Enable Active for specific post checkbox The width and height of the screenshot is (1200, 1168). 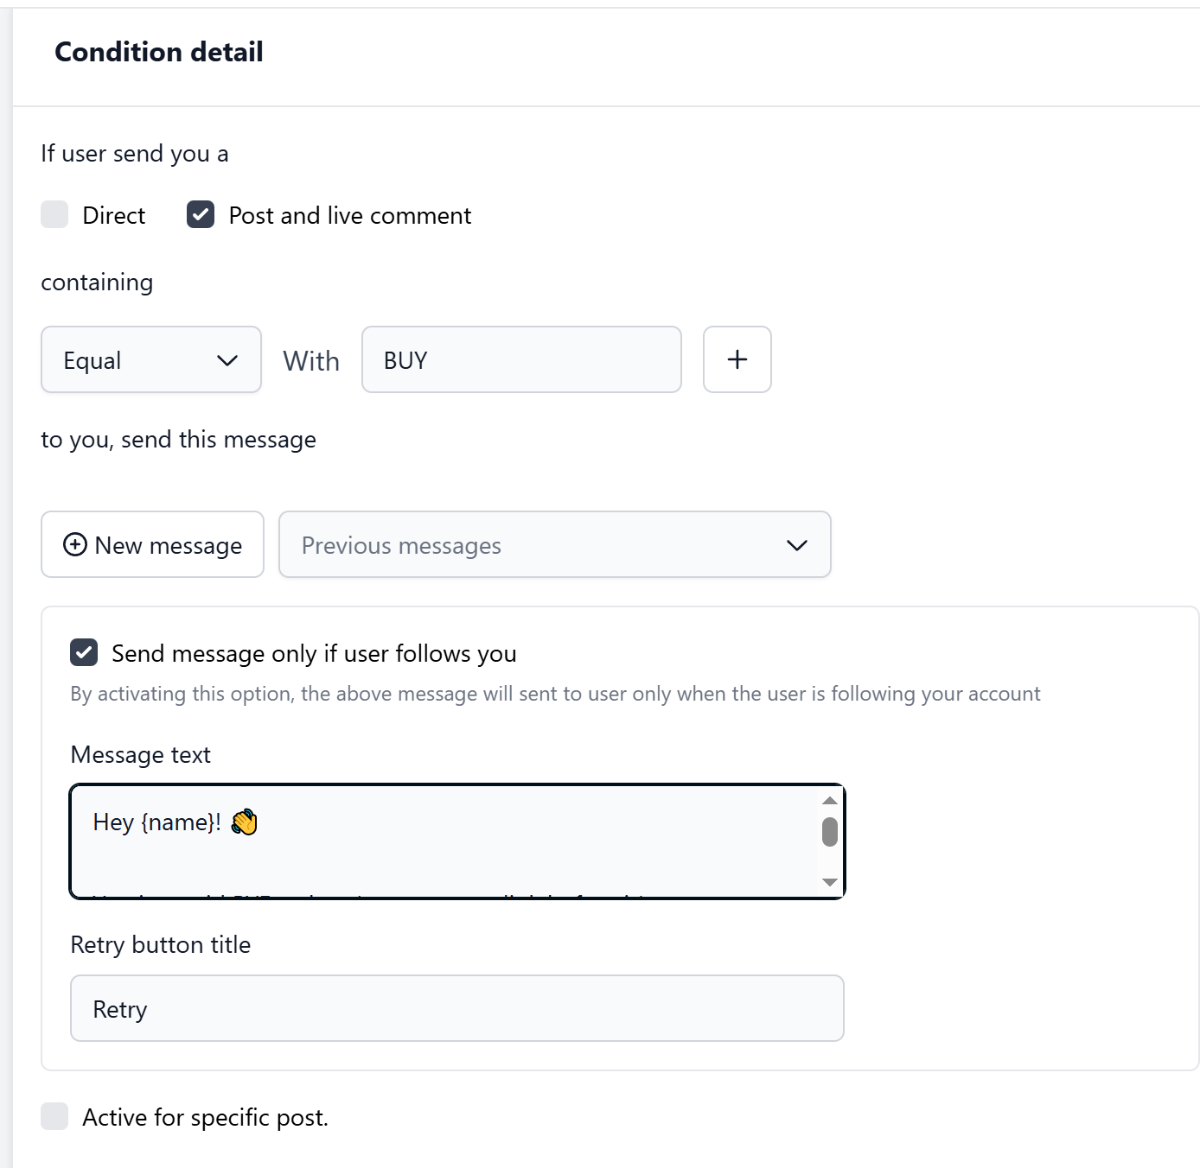pos(54,1116)
